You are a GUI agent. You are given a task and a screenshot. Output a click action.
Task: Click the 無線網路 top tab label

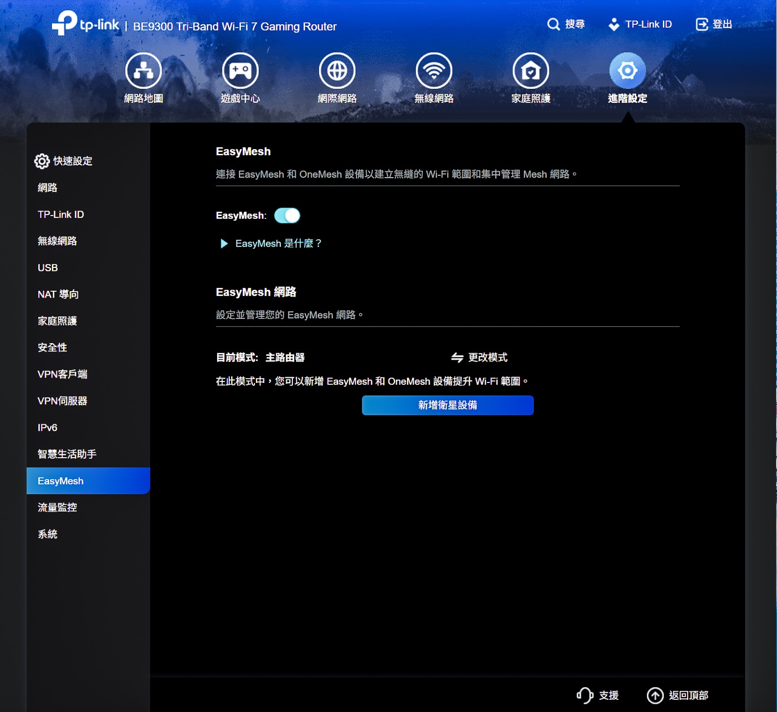click(x=434, y=99)
